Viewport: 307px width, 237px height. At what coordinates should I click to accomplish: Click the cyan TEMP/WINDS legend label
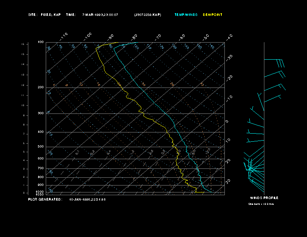186,15
